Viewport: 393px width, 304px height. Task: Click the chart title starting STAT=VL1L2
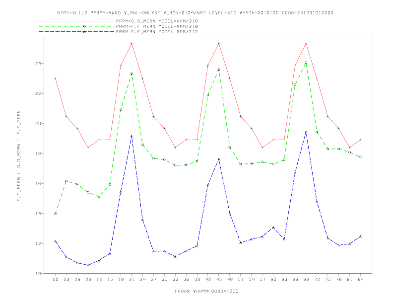click(x=195, y=13)
